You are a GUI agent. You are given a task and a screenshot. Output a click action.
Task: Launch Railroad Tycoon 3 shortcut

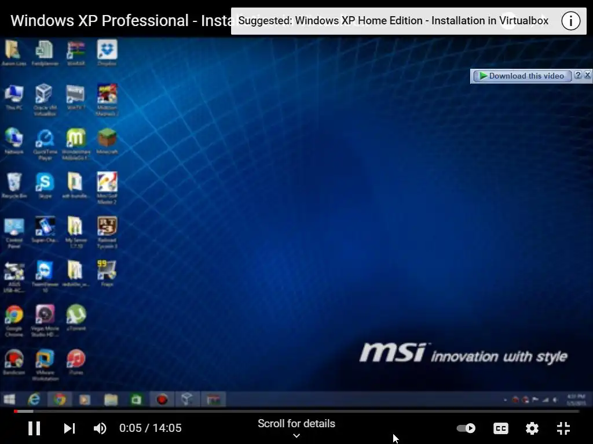click(x=107, y=232)
